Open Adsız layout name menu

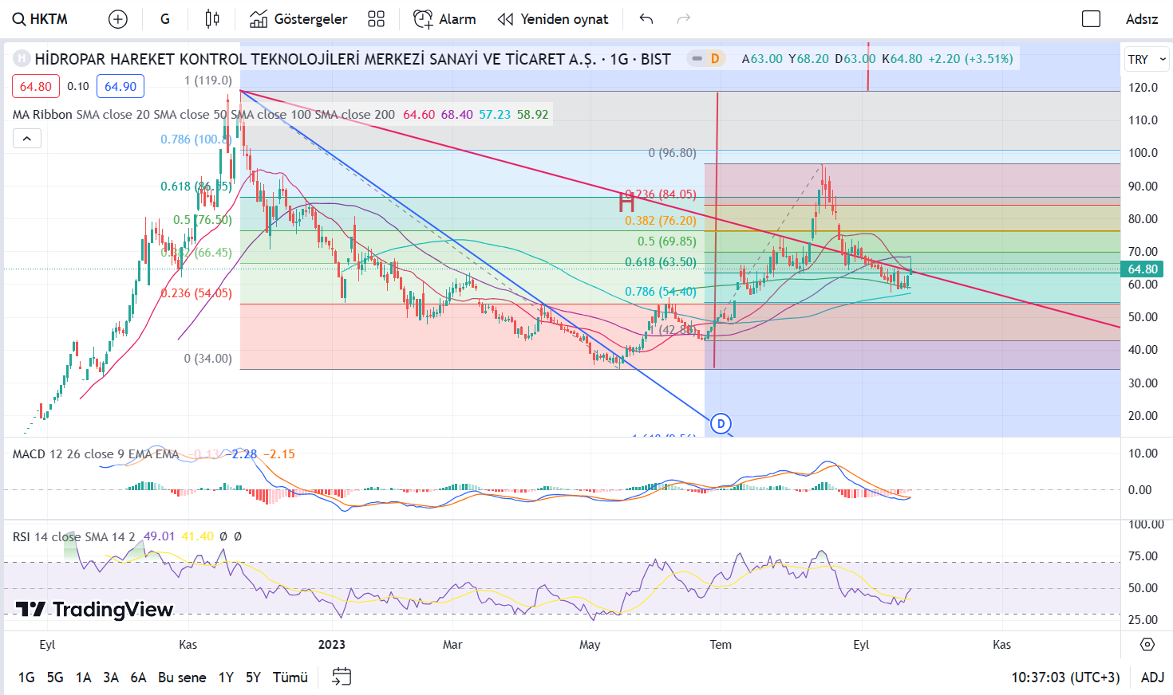[x=1142, y=19]
